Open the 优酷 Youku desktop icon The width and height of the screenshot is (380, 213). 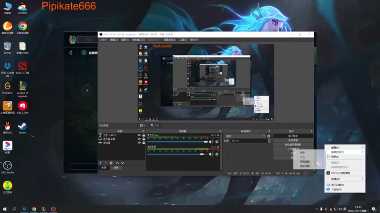[7, 148]
